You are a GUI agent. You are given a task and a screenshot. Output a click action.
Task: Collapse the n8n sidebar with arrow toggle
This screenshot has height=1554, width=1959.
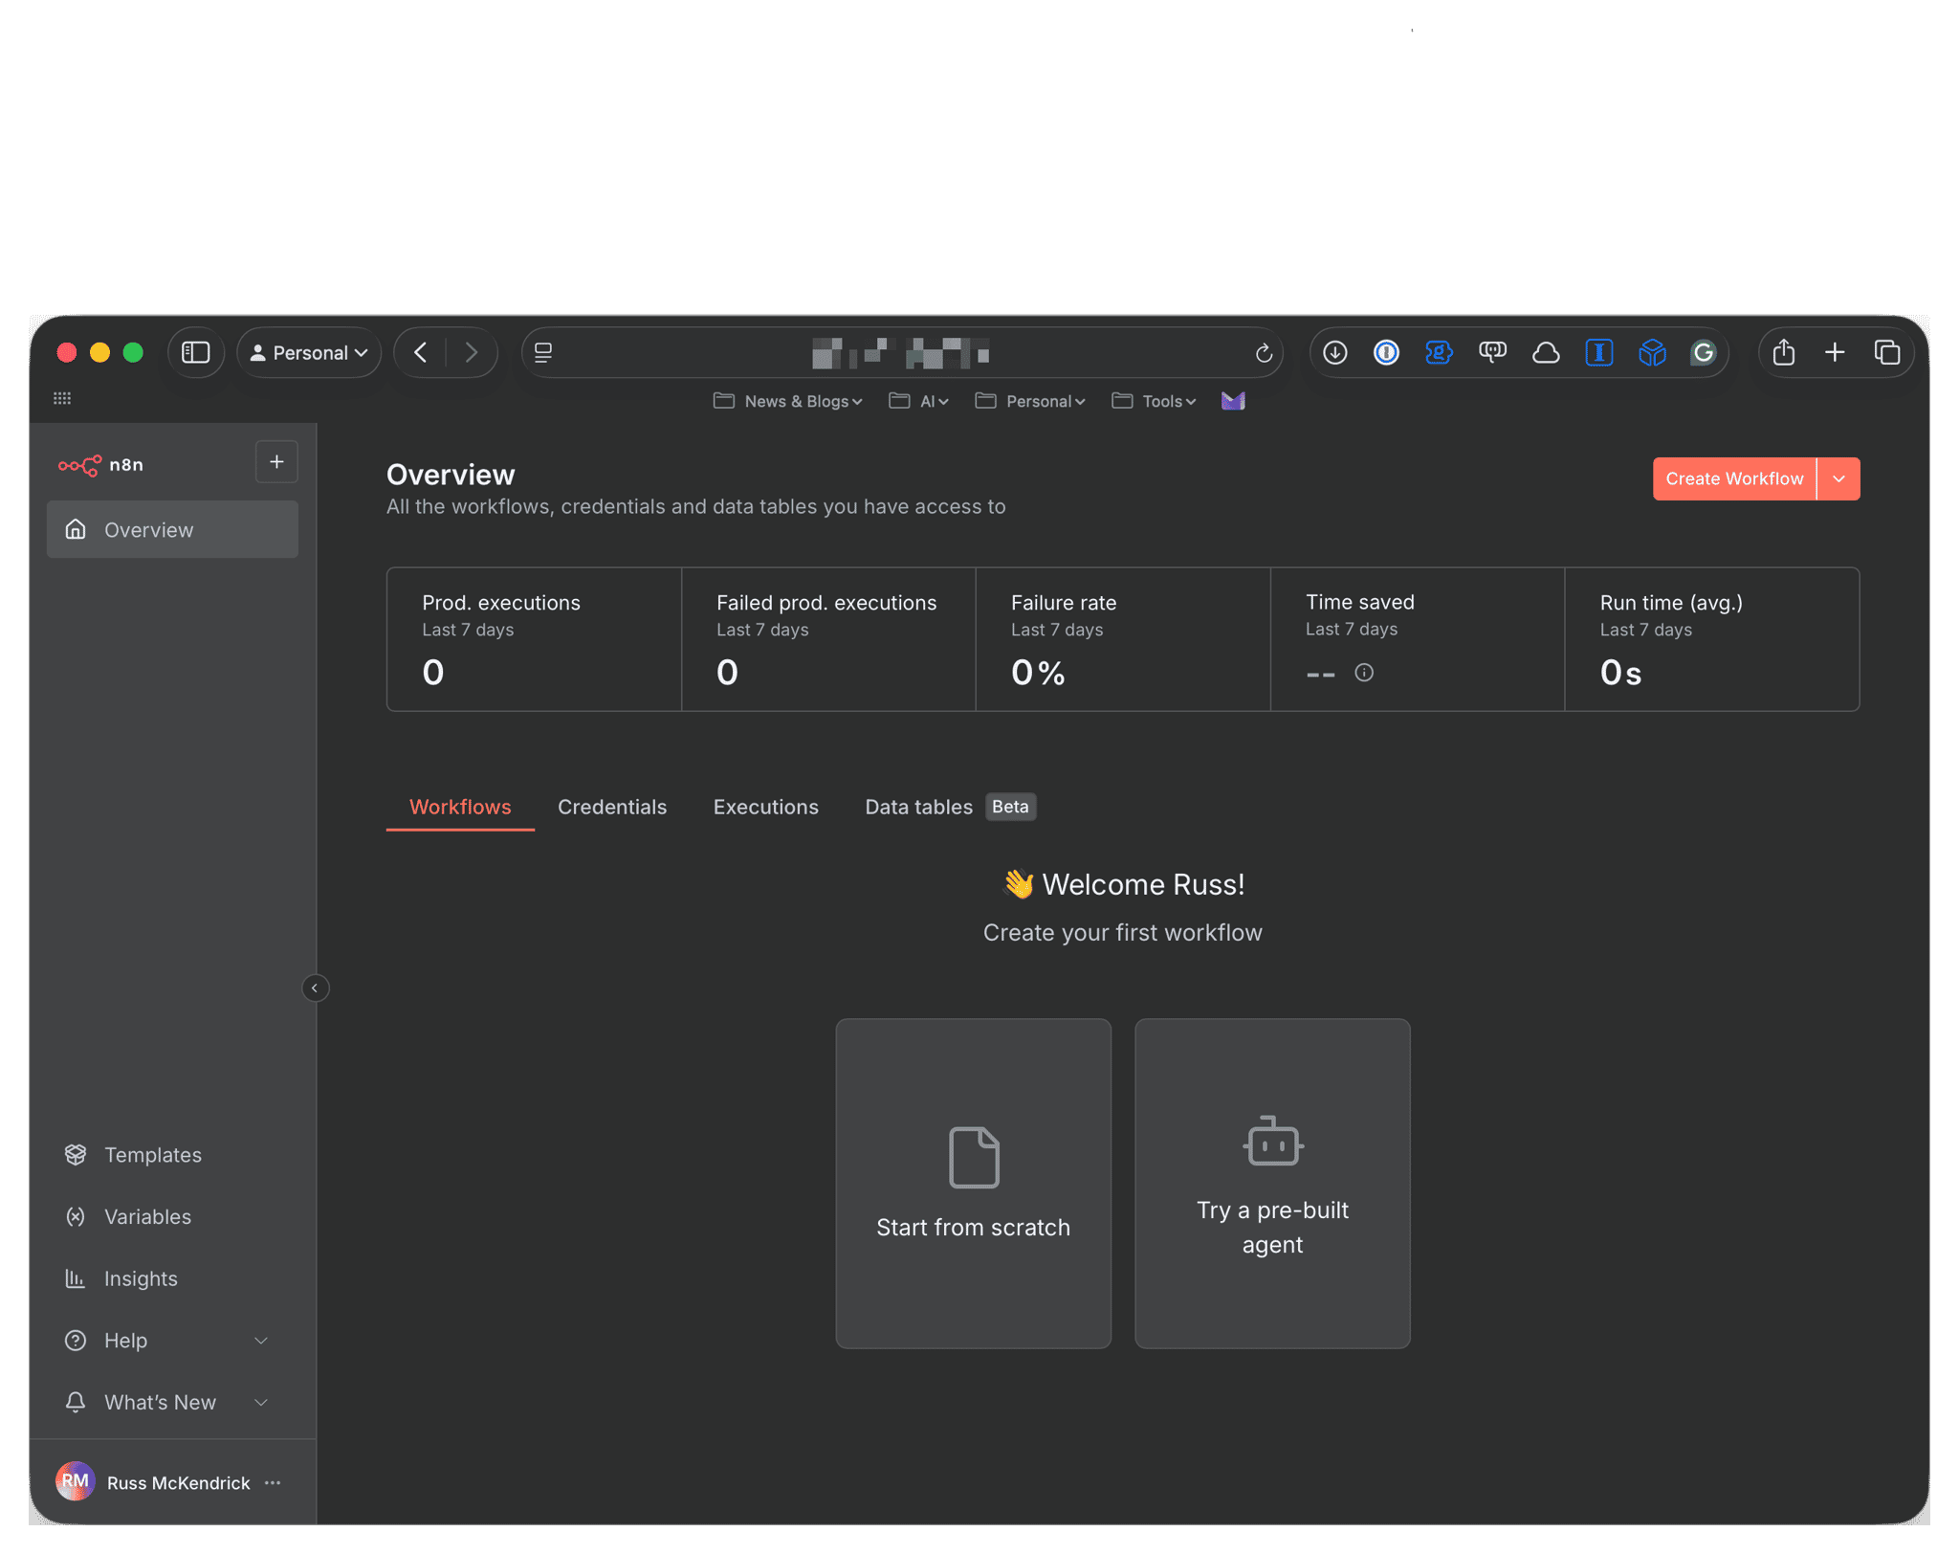315,988
